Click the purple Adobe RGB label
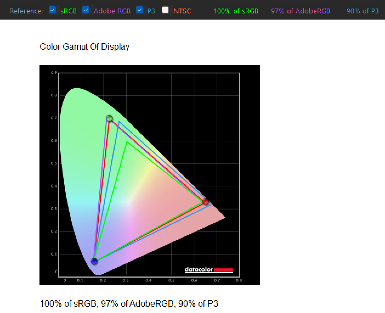385x313 pixels. pos(112,11)
